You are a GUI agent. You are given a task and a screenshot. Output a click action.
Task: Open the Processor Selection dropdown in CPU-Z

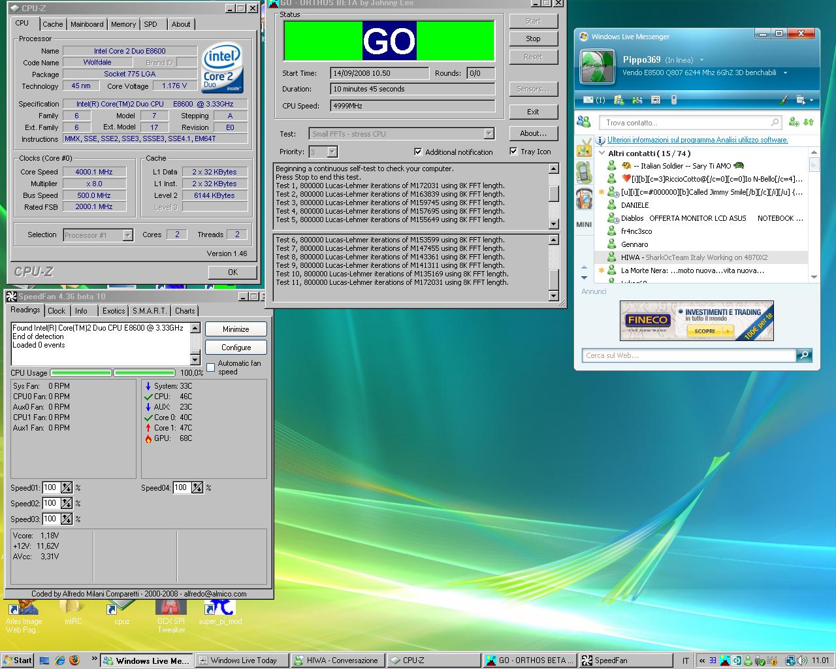click(x=128, y=235)
